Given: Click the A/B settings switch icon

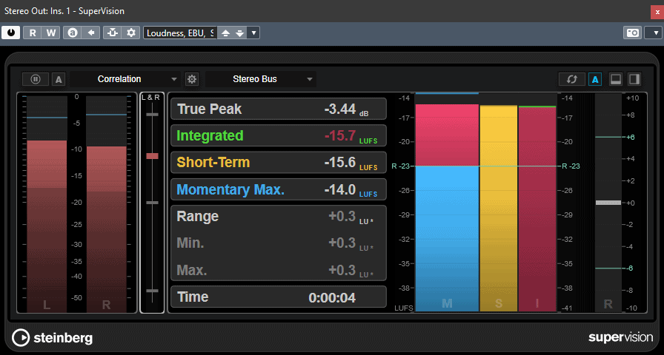Looking at the screenshot, I should [73, 33].
